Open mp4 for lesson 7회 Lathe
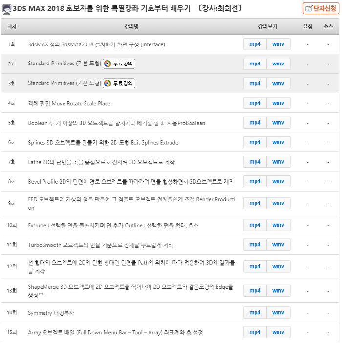342x343 pixels. 255,162
